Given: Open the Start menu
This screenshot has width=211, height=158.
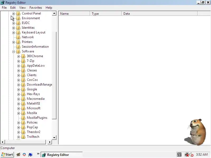Looking at the screenshot, I should coord(7,155).
